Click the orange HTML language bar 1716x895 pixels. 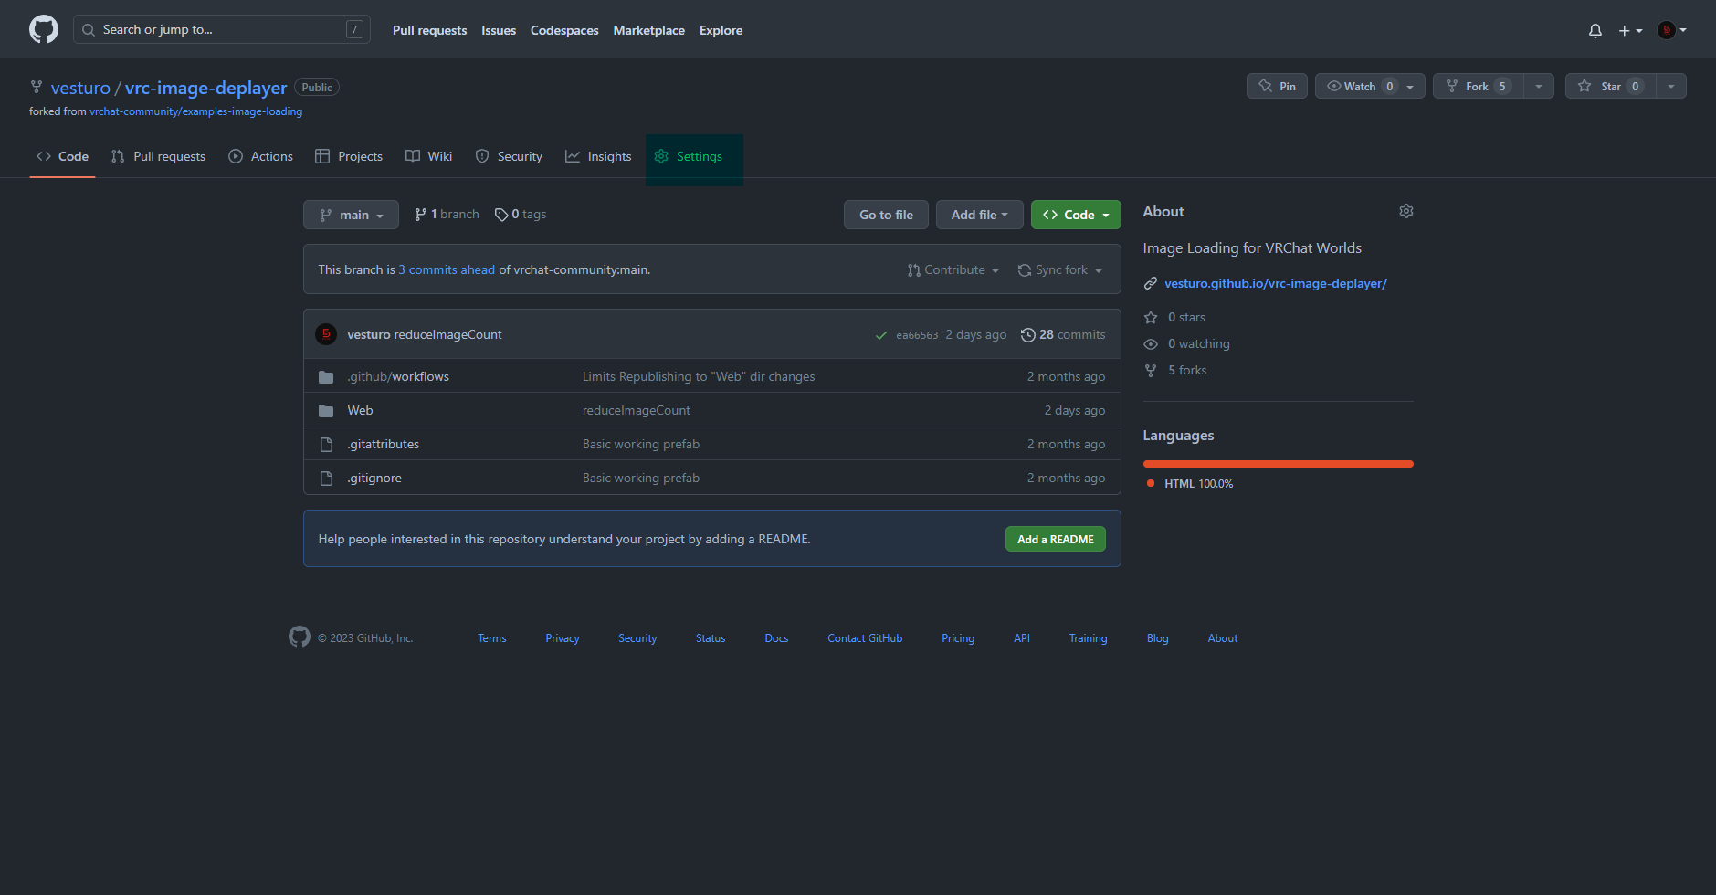(x=1279, y=464)
